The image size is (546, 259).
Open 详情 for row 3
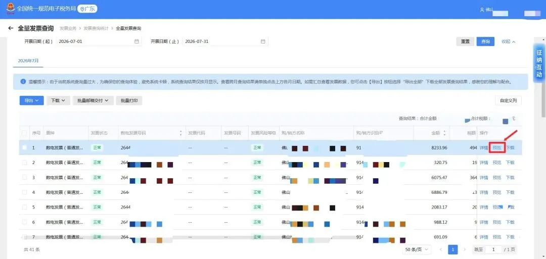[x=484, y=178]
